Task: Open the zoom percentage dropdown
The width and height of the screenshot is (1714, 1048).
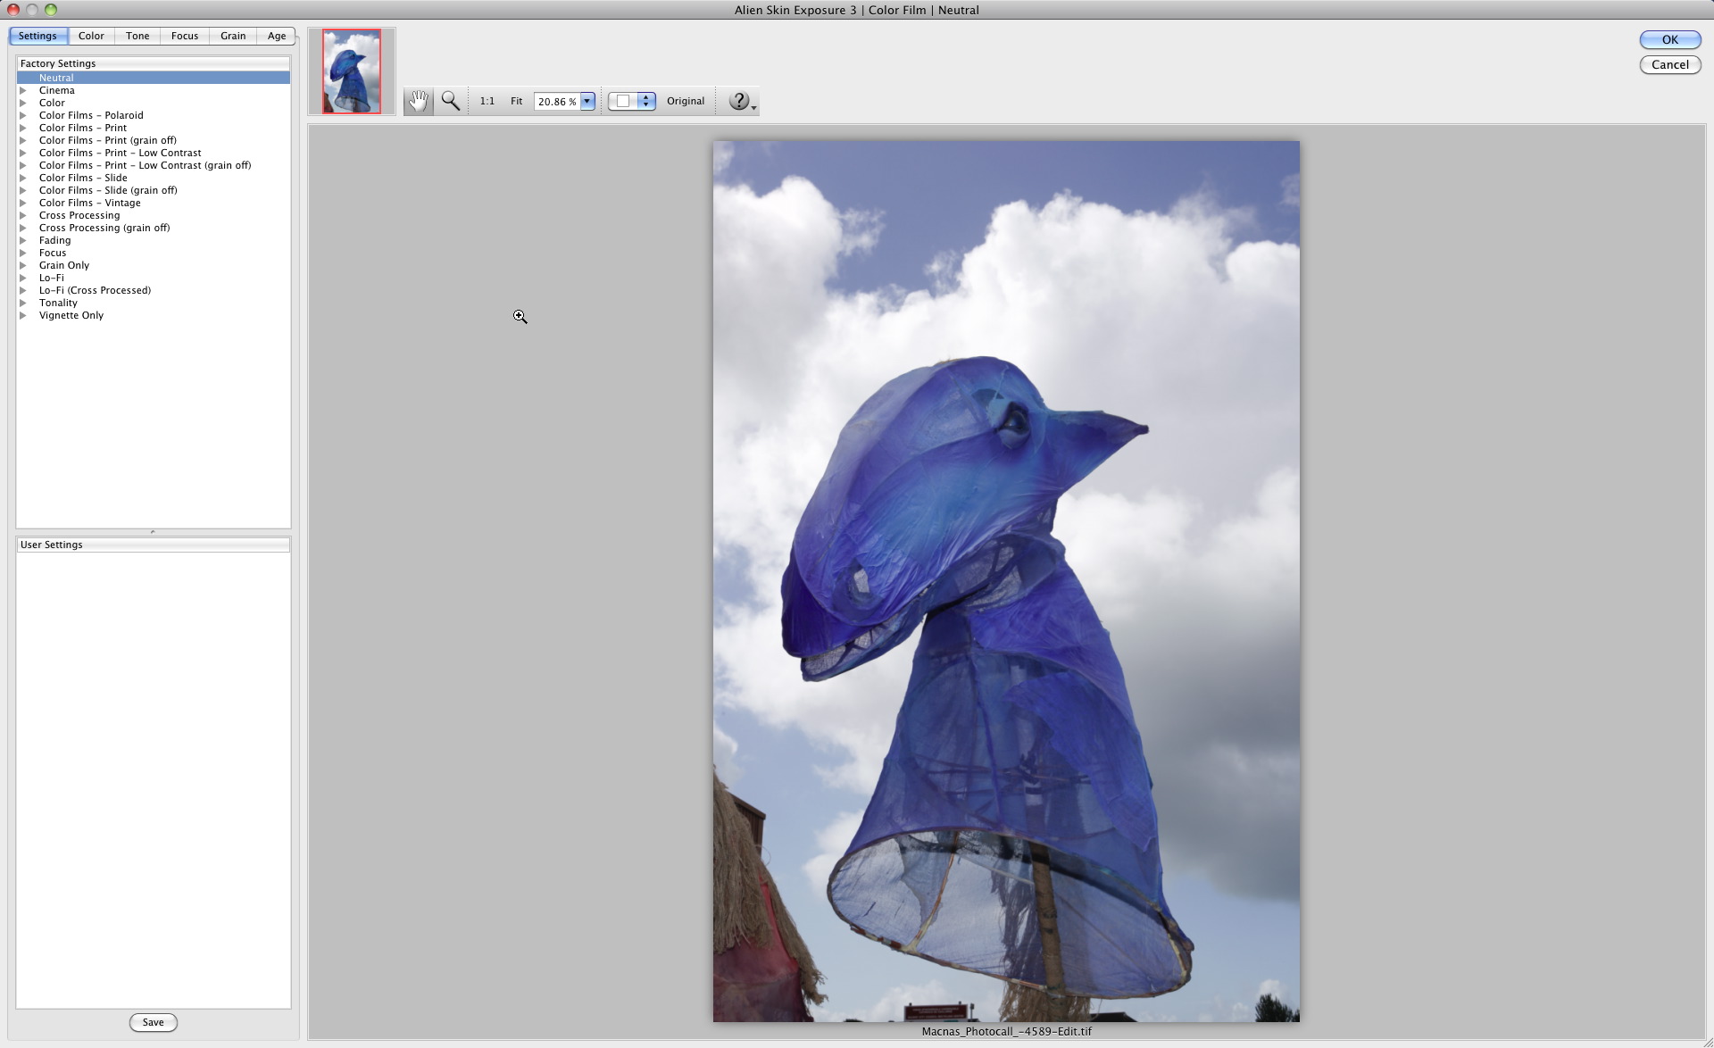Action: tap(587, 101)
